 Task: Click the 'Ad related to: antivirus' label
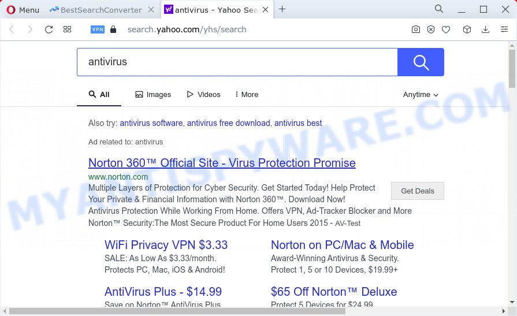point(125,142)
